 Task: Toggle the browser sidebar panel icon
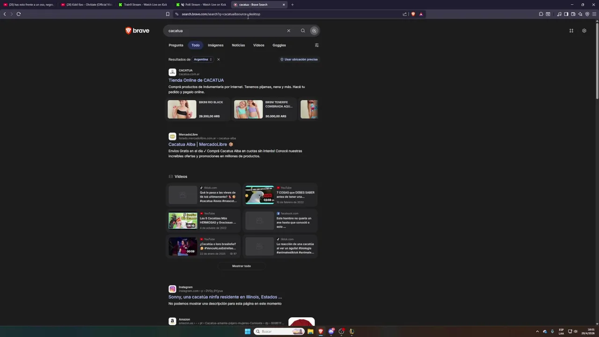(x=566, y=14)
